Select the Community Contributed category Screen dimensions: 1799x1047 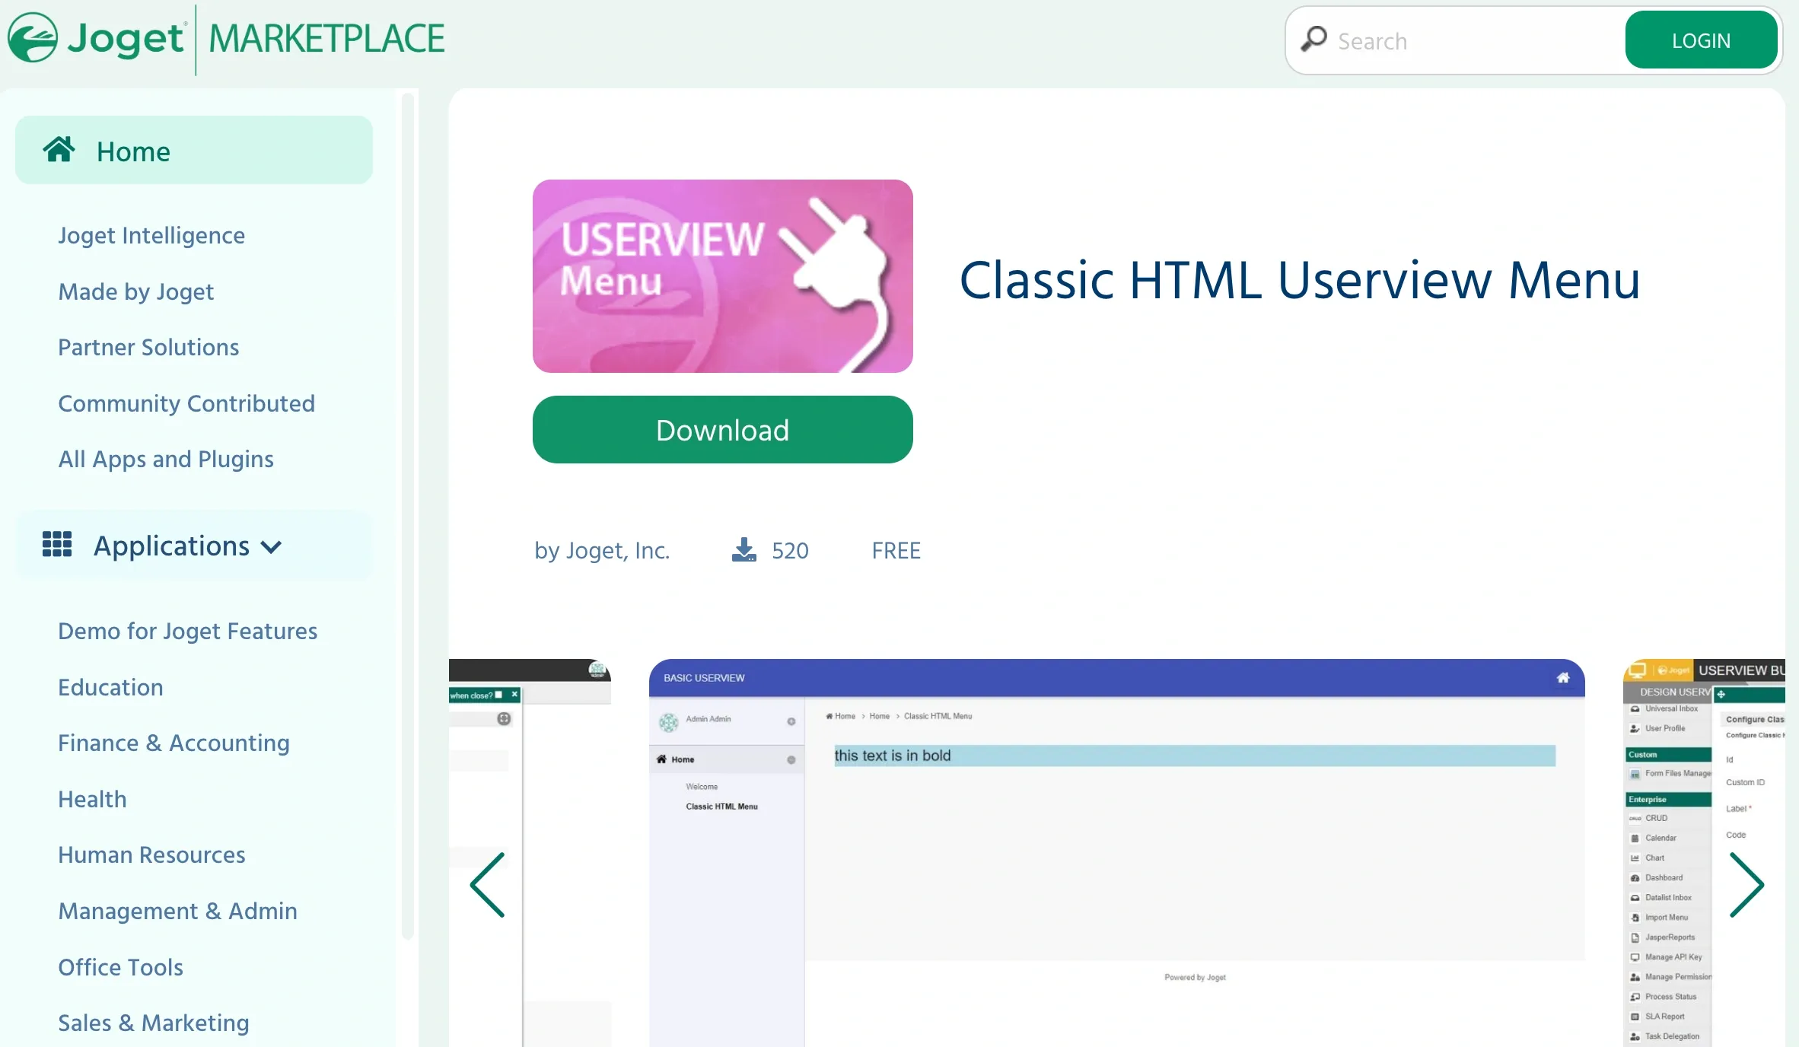pyautogui.click(x=186, y=404)
